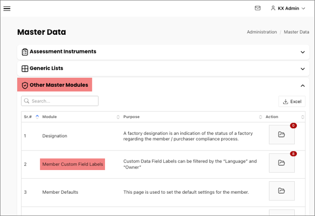Screen dimensions: 315x216
Task: Click the Designation row count badge
Action: click(x=293, y=126)
